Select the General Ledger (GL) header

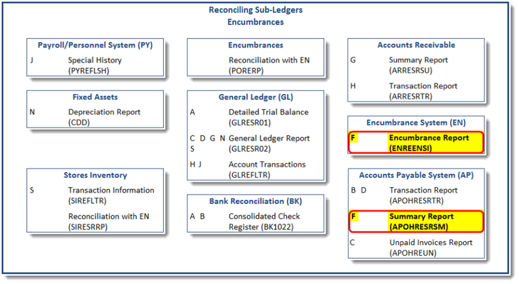pyautogui.click(x=255, y=97)
